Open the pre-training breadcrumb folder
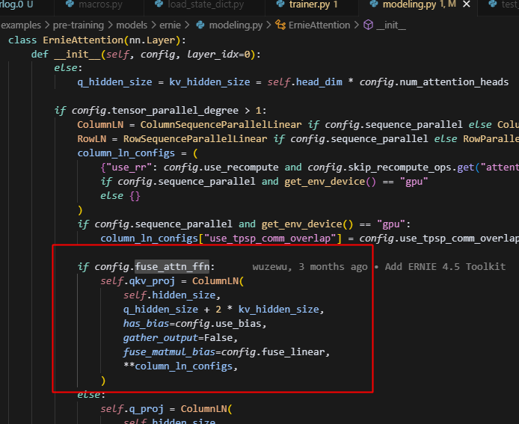519x424 pixels. pos(78,25)
